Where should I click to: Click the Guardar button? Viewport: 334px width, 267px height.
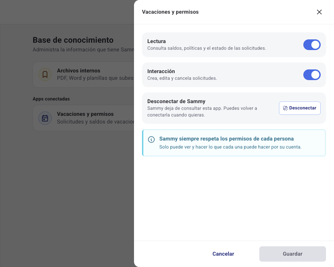[x=292, y=254]
